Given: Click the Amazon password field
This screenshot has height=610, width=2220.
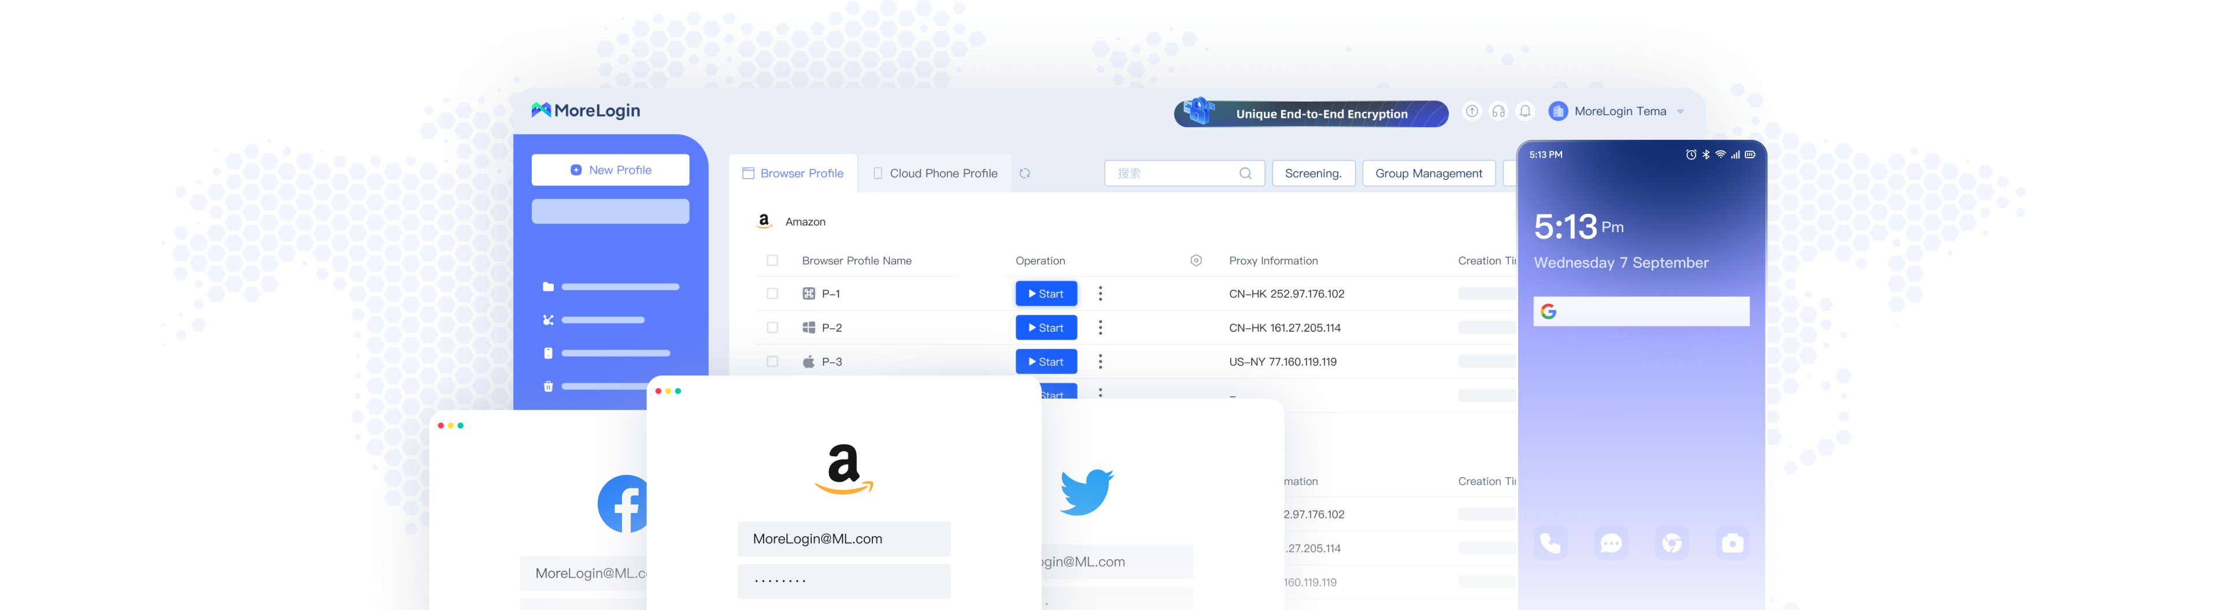Looking at the screenshot, I should tap(843, 581).
